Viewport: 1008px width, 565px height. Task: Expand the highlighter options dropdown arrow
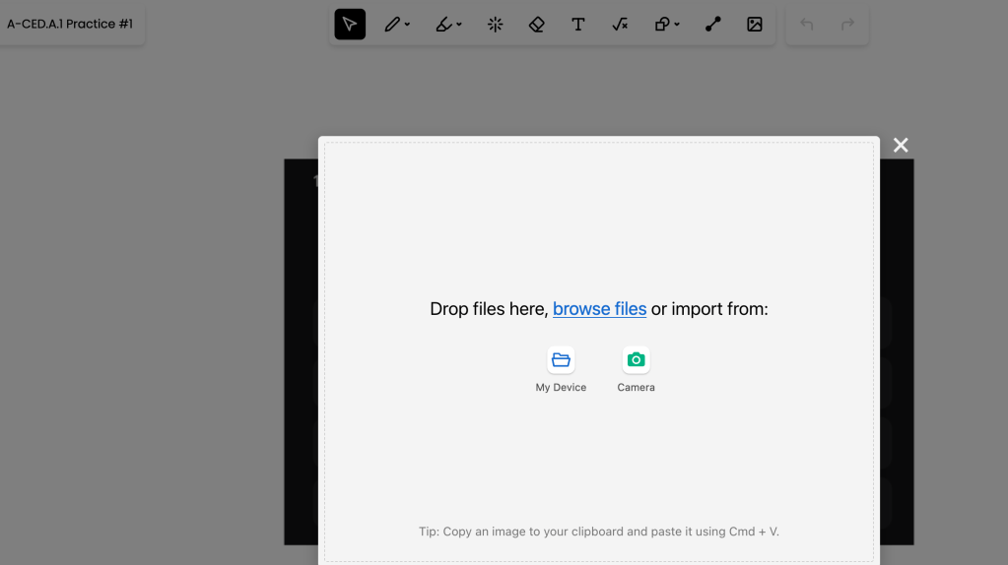(459, 25)
